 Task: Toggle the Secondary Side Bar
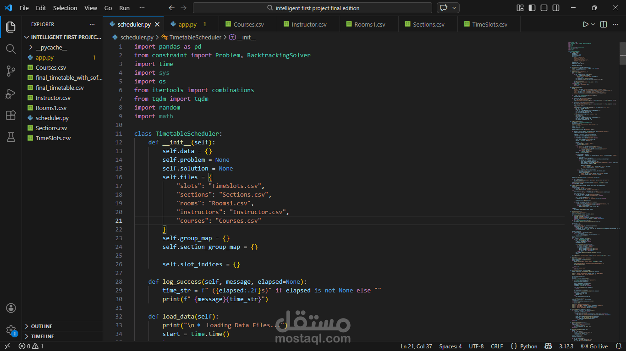(556, 8)
